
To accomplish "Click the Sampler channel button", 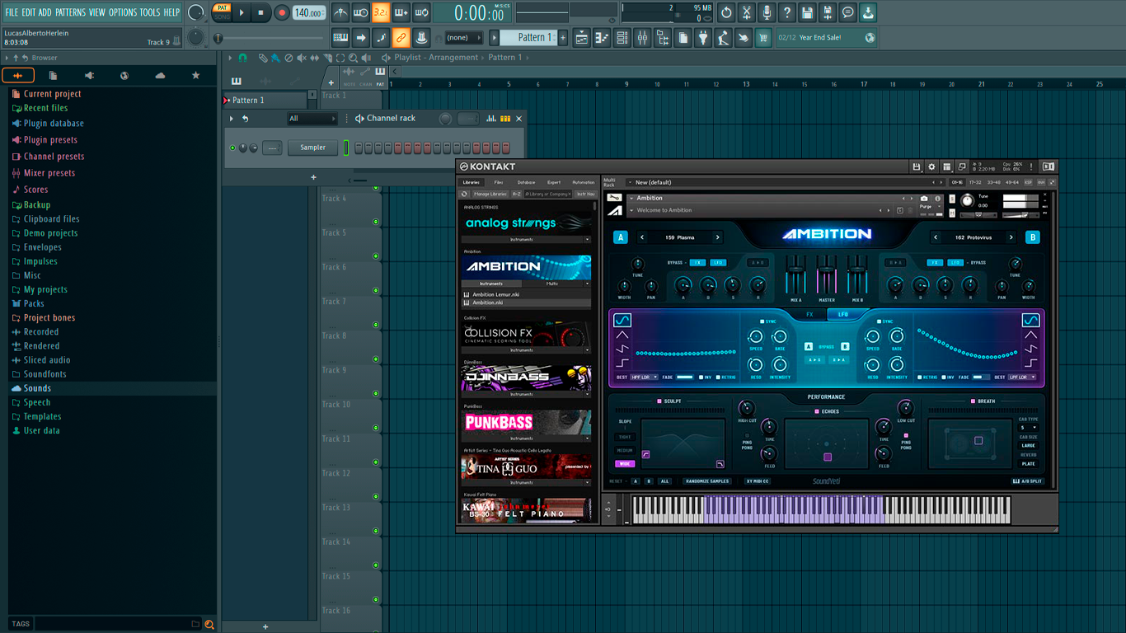I will [x=313, y=148].
